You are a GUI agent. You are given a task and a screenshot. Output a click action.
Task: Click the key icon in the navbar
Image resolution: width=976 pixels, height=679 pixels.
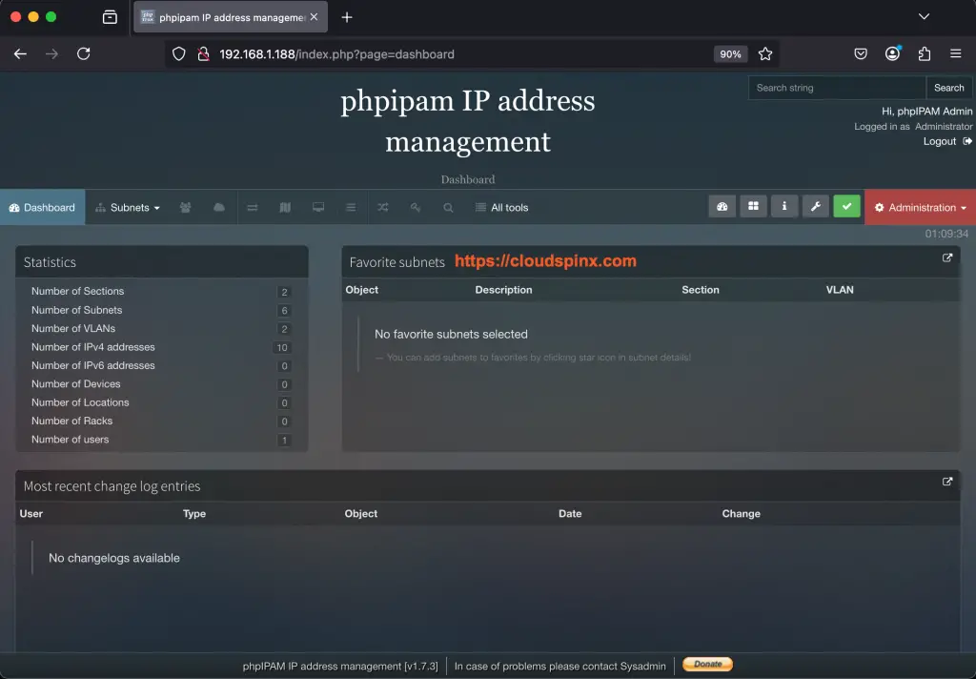416,207
